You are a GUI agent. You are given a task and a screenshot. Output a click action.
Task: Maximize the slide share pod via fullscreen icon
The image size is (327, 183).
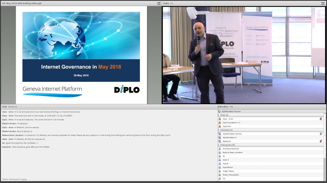(159, 3)
